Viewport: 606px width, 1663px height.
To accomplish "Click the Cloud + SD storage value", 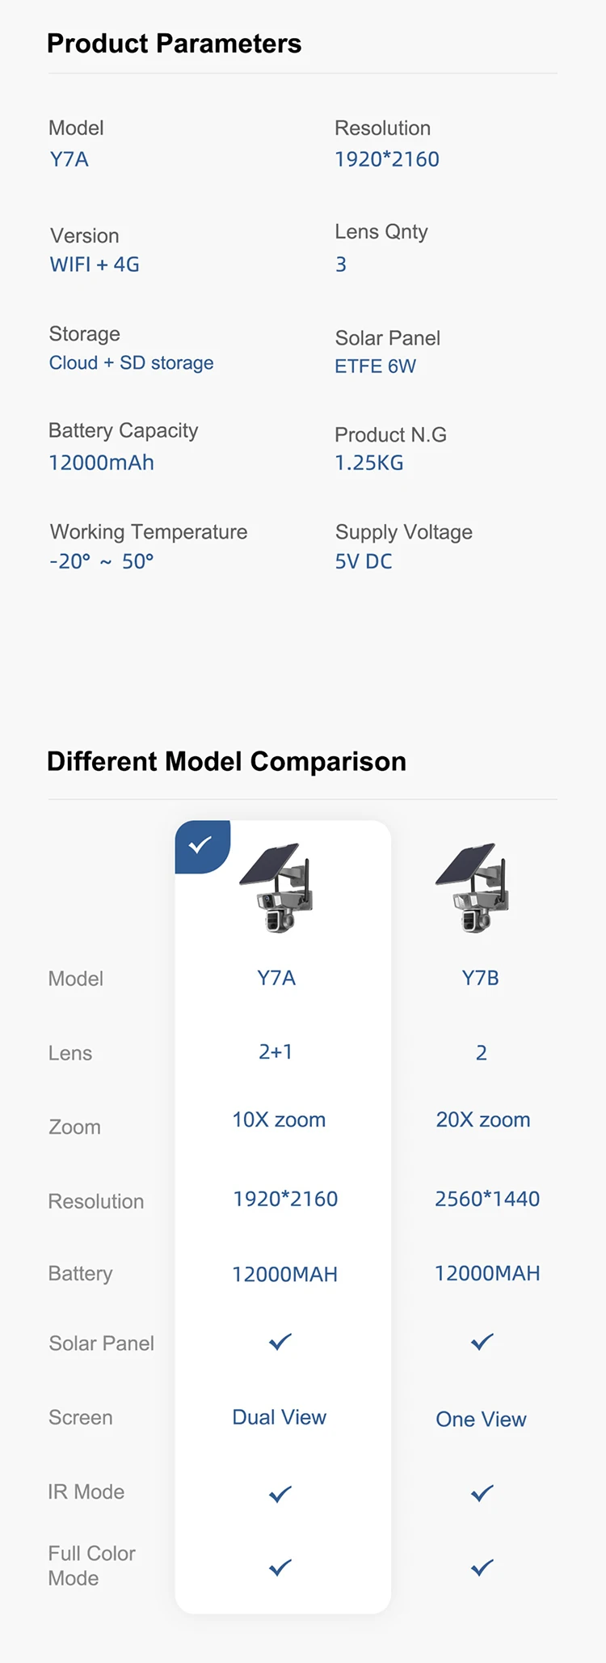I will click(x=132, y=362).
